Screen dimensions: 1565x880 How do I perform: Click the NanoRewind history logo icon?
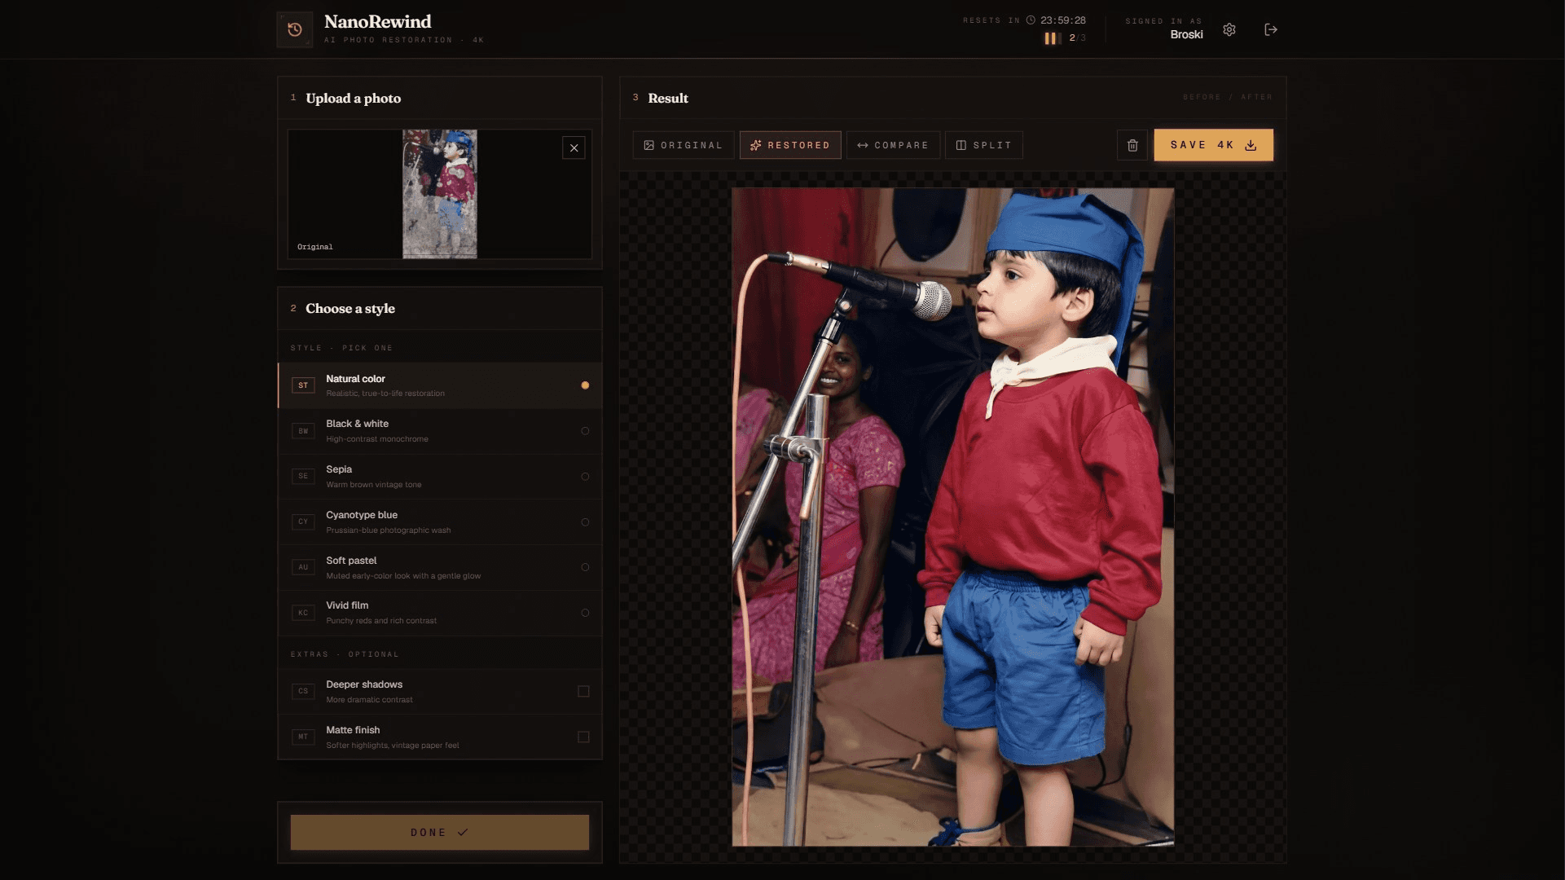295,29
